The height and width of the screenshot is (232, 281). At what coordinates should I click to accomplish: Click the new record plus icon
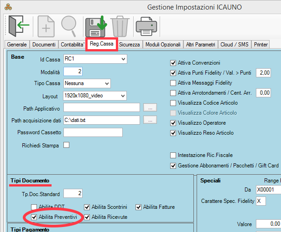(x=46, y=26)
